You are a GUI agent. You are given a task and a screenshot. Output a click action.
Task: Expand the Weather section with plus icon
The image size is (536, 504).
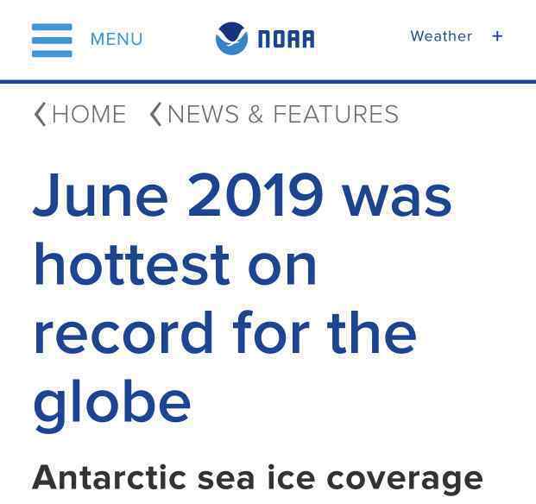[497, 36]
